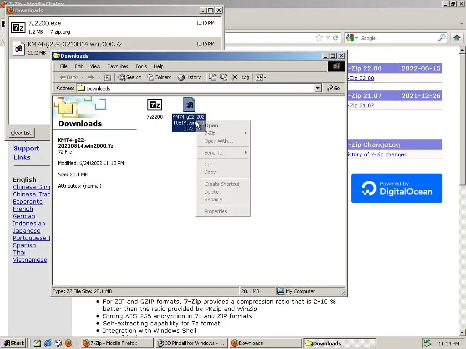Image resolution: width=466 pixels, height=349 pixels.
Task: Open the Edit menu in Explorer
Action: point(79,66)
